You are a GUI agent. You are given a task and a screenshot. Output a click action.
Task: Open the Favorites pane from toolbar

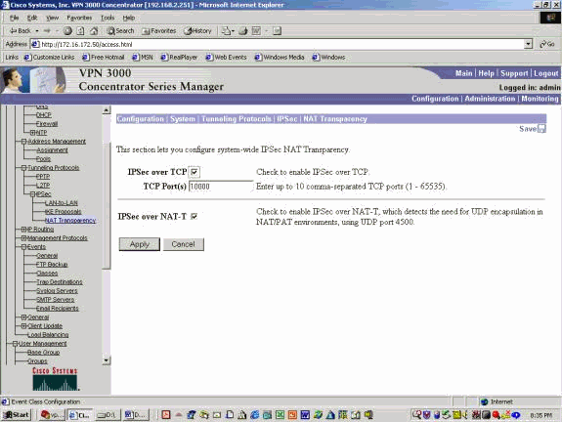tap(158, 31)
